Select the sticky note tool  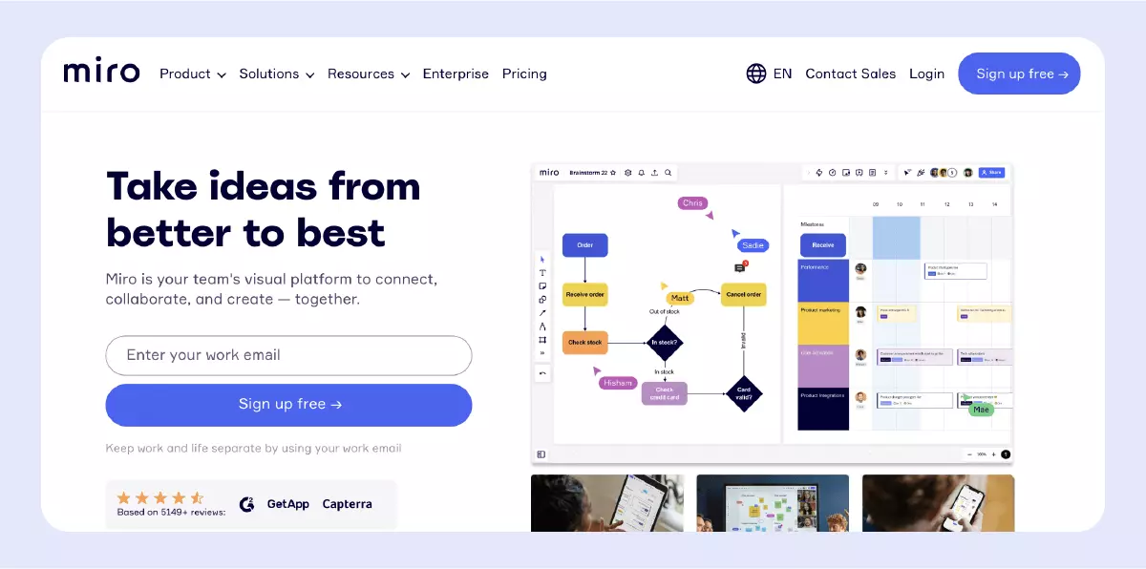[x=542, y=285]
